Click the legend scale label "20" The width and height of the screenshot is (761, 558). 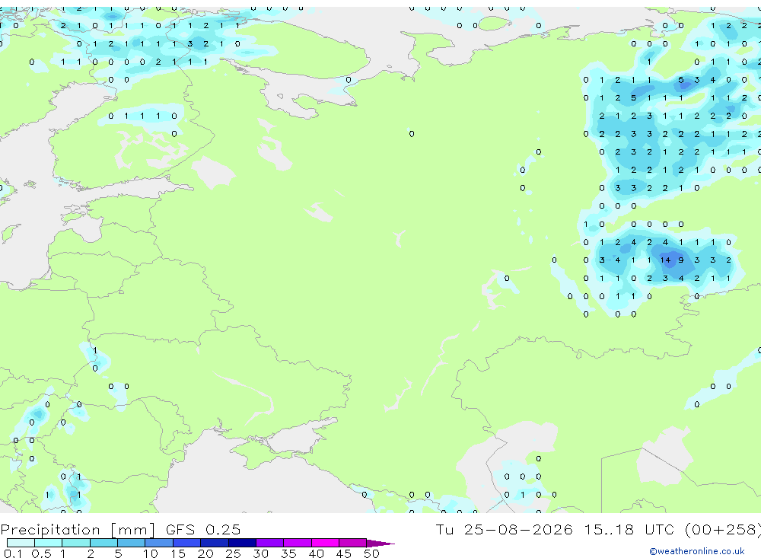(x=205, y=553)
